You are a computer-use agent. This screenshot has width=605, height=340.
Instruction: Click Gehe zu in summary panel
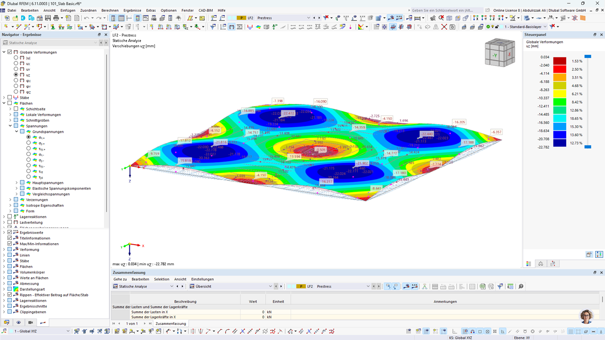120,279
